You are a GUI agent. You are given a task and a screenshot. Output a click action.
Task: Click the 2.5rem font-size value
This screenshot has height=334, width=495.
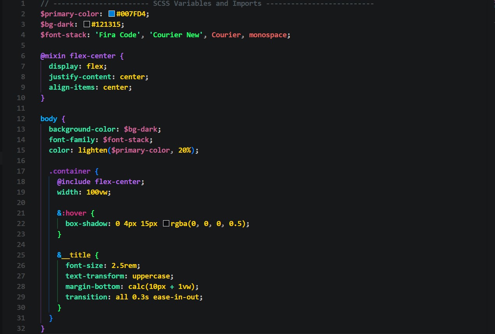tap(124, 266)
